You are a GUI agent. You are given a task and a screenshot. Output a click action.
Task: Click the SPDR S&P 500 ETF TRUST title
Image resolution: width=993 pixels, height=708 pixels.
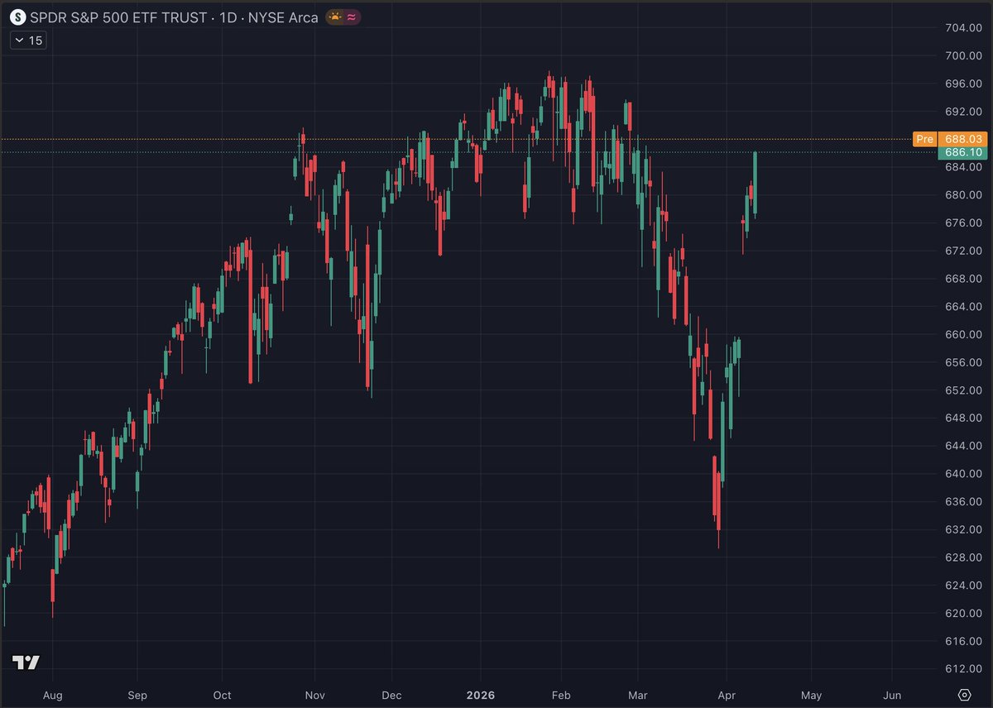point(118,17)
